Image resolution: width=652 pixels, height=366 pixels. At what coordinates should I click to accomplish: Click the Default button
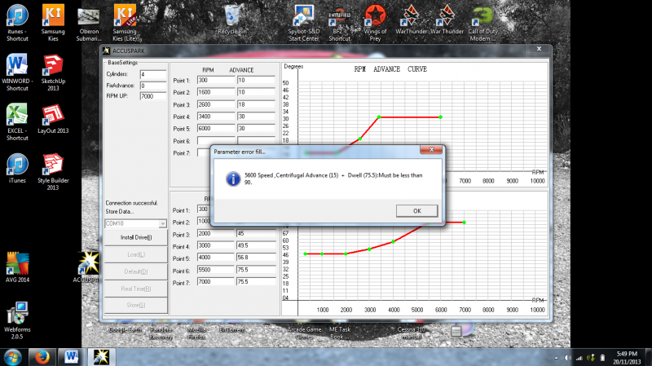pyautogui.click(x=136, y=271)
